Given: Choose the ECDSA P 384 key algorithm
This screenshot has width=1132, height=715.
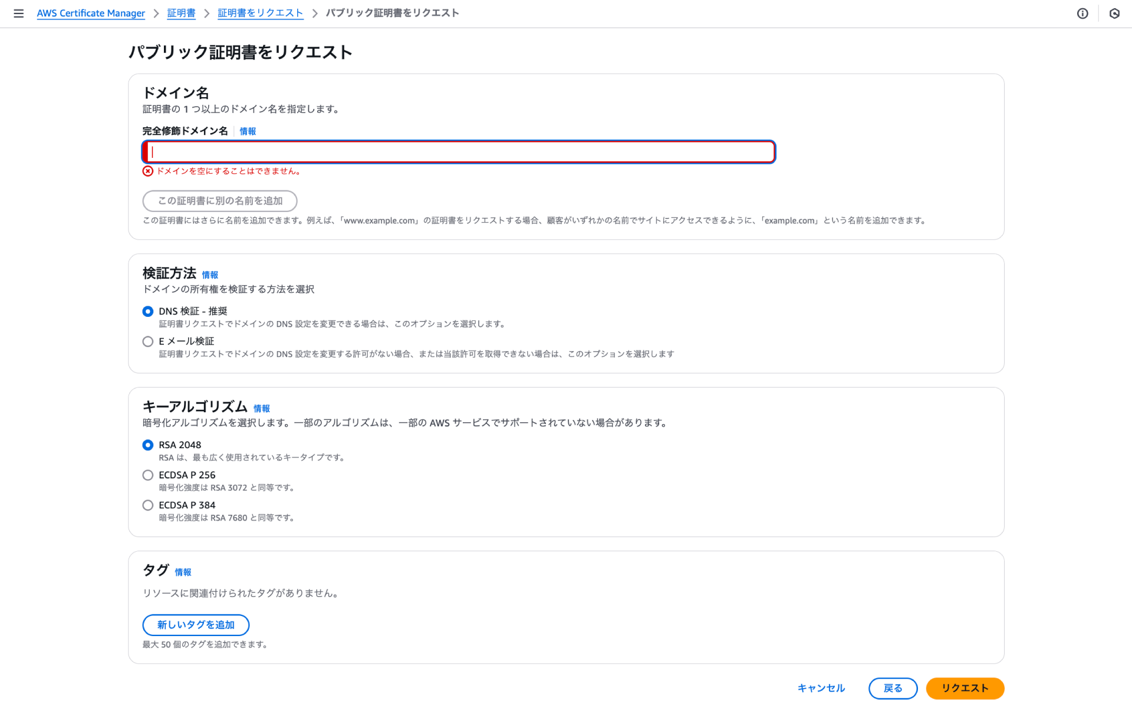Looking at the screenshot, I should [148, 505].
